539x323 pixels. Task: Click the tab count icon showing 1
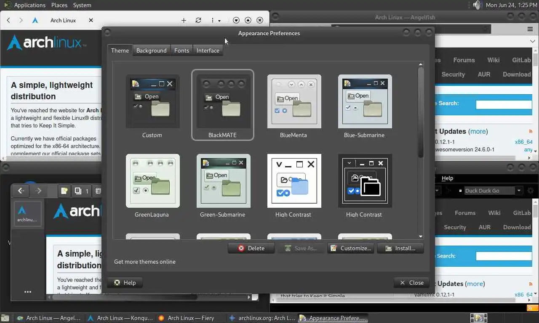[x=81, y=191]
